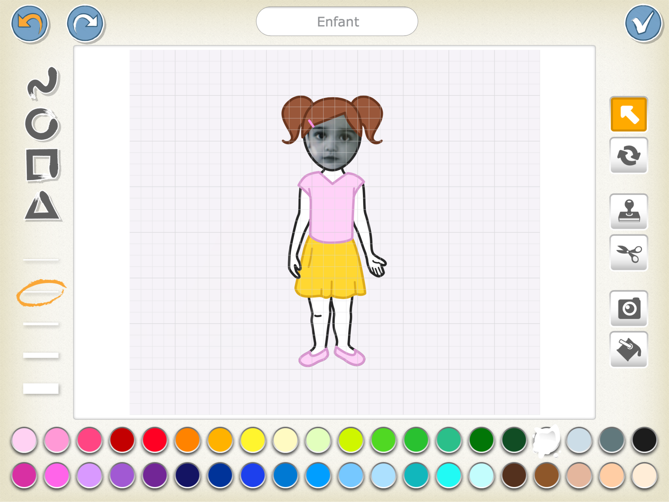Image resolution: width=669 pixels, height=502 pixels.
Task: Confirm with the checkmark button
Action: pos(643,23)
